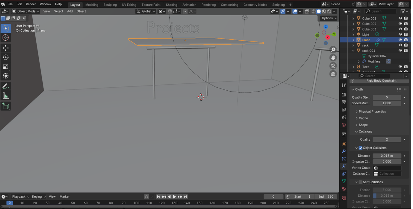
Task: Select the Move tool in toolbar
Action: pyautogui.click(x=6, y=48)
